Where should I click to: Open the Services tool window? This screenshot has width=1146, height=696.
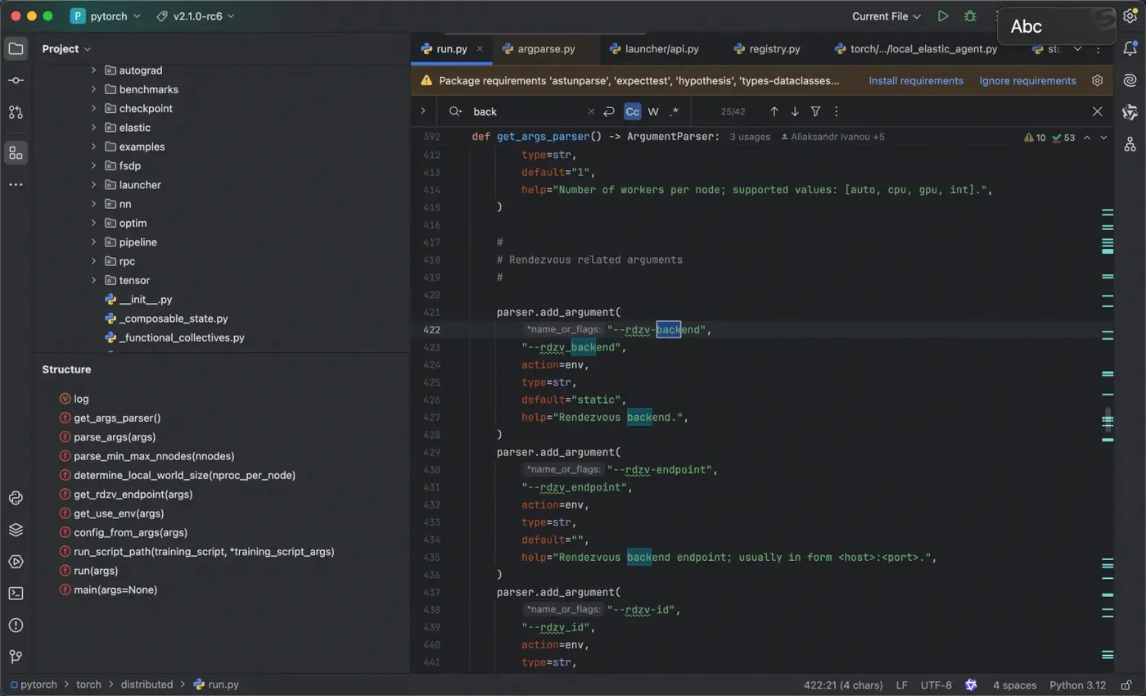click(x=16, y=562)
